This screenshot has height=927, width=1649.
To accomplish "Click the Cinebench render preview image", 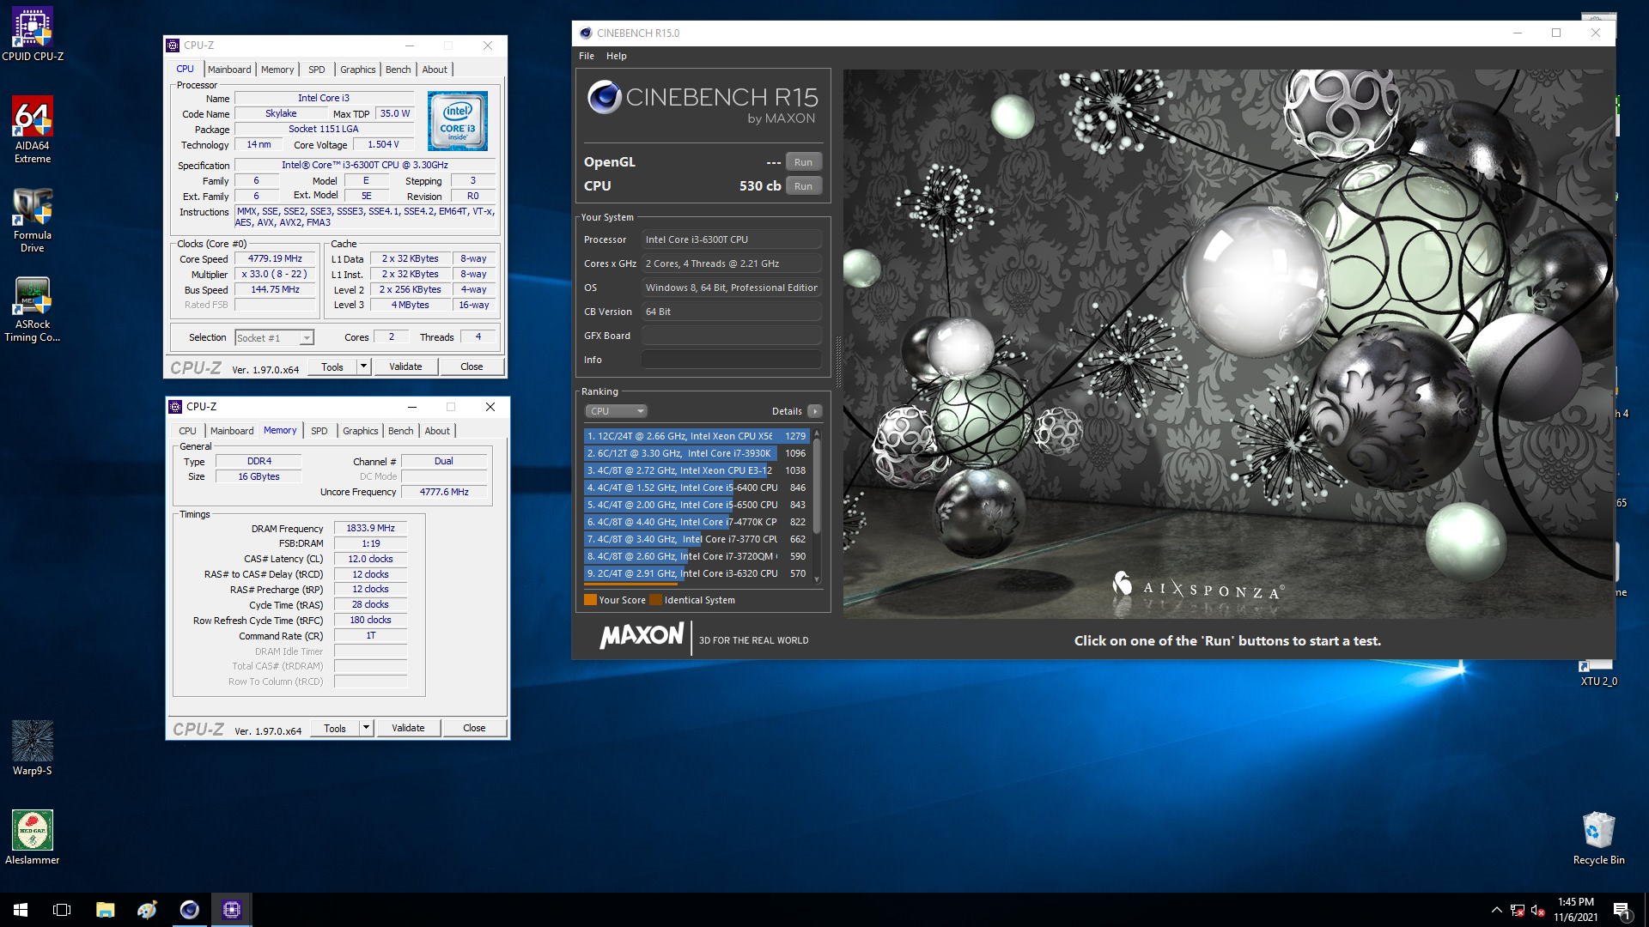I will 1228,343.
